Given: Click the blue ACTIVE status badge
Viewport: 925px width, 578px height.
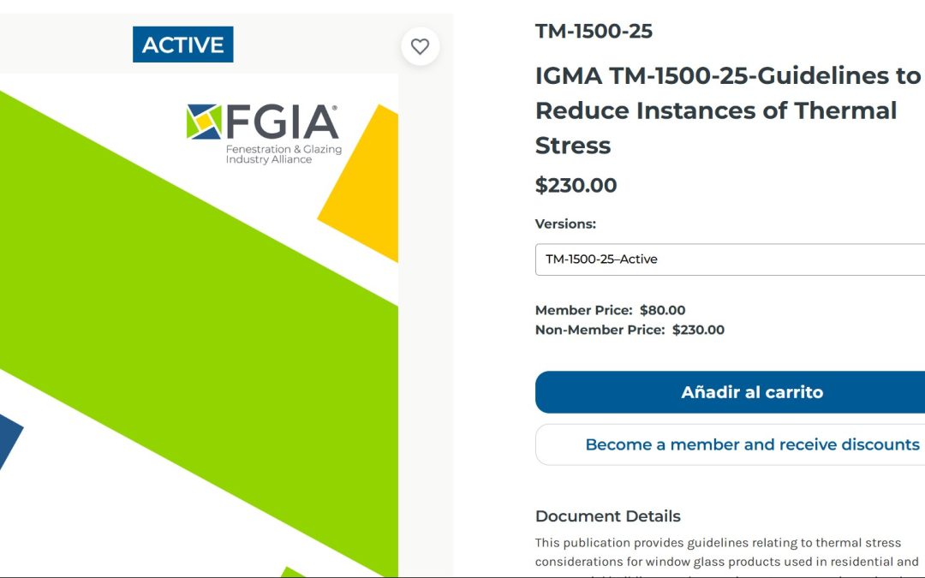Looking at the screenshot, I should pos(182,45).
